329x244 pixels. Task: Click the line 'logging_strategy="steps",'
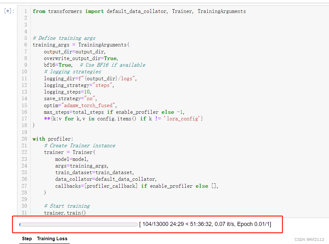pos(79,85)
